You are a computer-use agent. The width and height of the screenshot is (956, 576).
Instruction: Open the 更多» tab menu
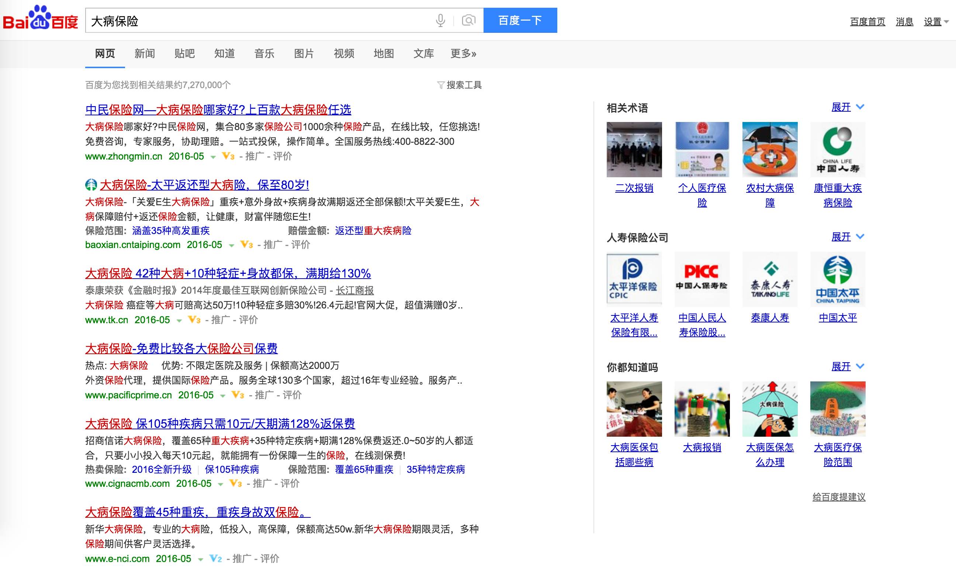tap(463, 53)
